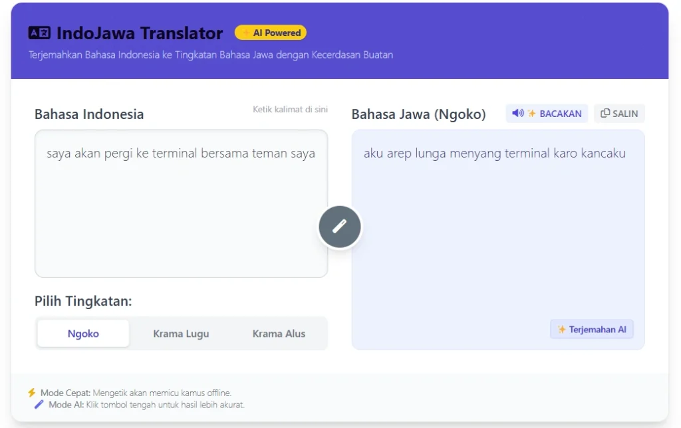The height and width of the screenshot is (428, 681).
Task: Click the center pencil AI-translate button
Action: [x=340, y=227]
